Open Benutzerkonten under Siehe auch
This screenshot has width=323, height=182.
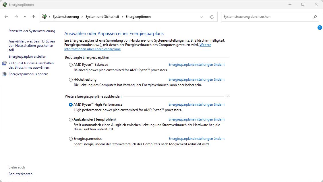coord(20,174)
